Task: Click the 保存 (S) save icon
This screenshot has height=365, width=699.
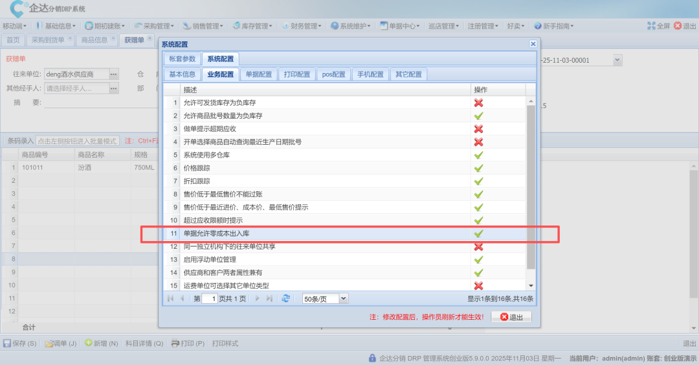Action: pos(7,343)
